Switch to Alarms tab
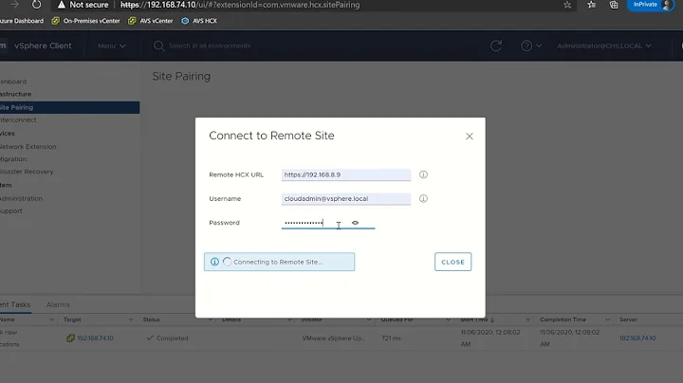This screenshot has height=383, width=683. pyautogui.click(x=58, y=304)
